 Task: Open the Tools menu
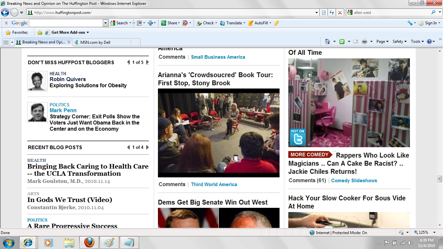pos(417,41)
